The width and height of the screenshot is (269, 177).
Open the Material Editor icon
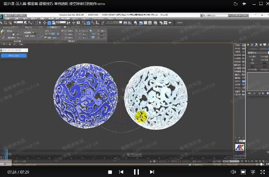[x=155, y=23]
